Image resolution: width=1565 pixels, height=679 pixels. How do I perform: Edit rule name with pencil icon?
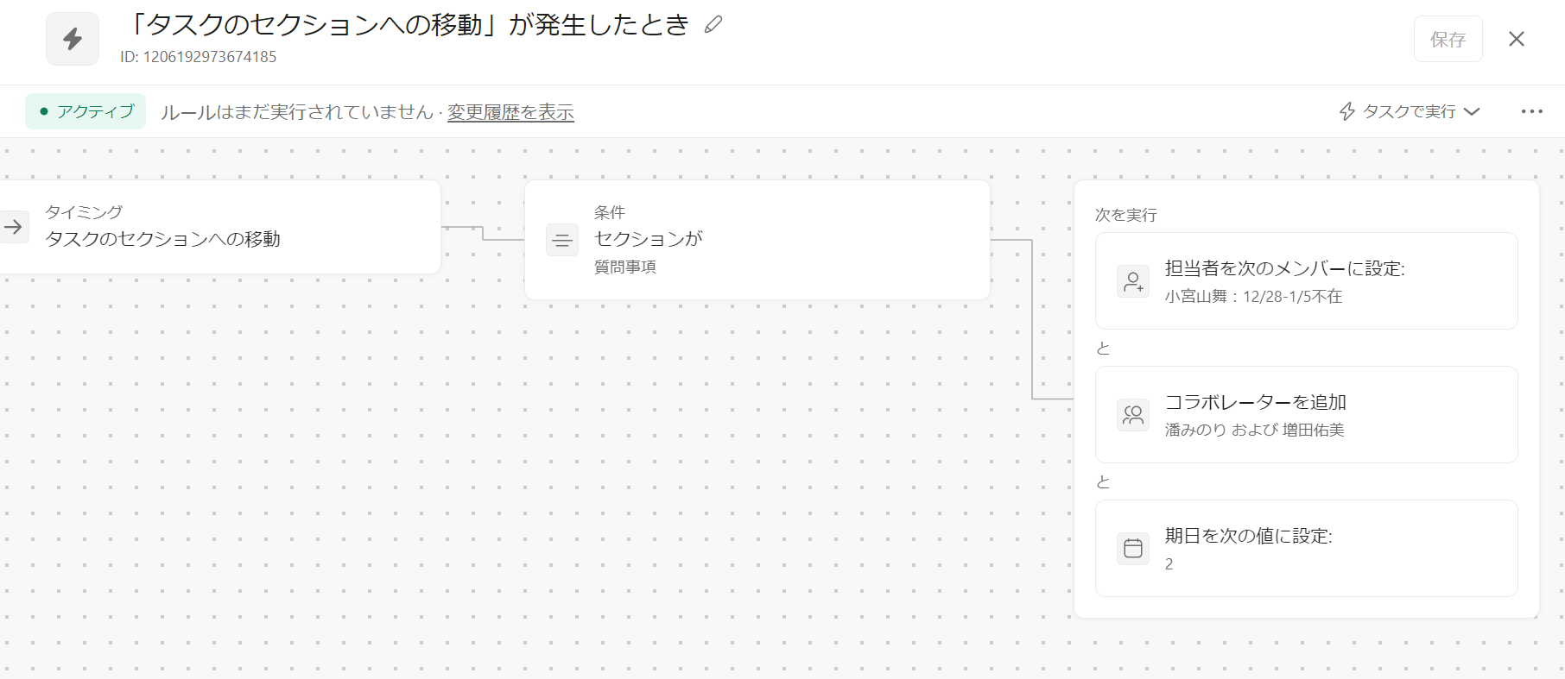[713, 25]
